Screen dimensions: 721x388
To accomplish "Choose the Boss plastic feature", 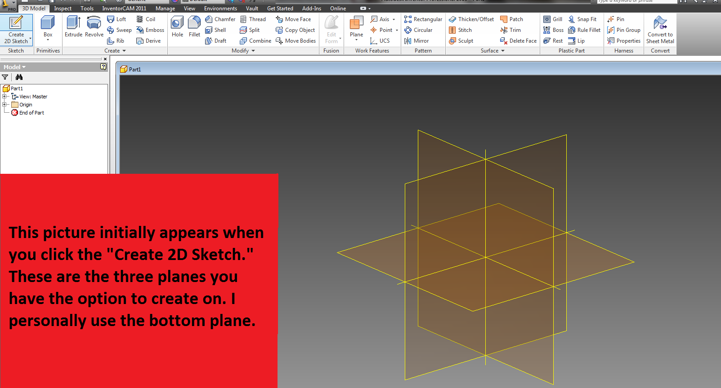I will click(x=553, y=30).
